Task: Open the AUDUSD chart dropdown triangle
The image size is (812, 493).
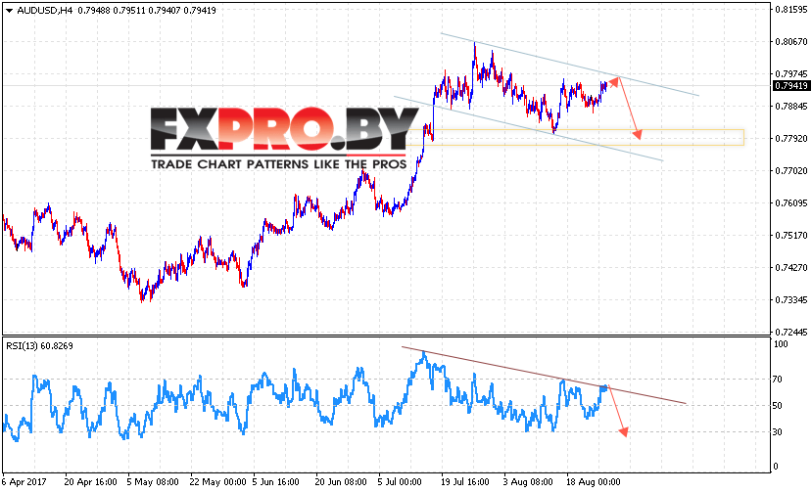Action: pyautogui.click(x=9, y=11)
